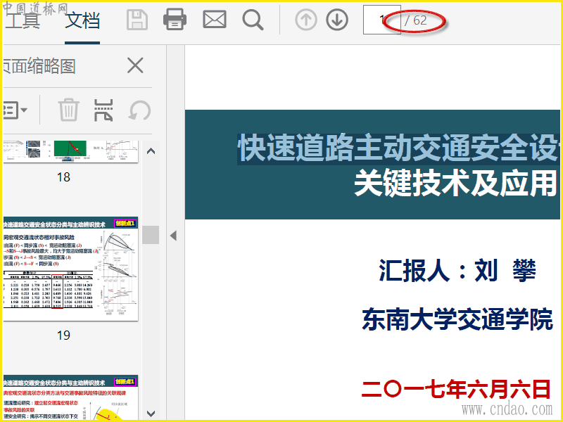Open the thumbnail options dropdown
The height and width of the screenshot is (422, 563).
[x=15, y=110]
